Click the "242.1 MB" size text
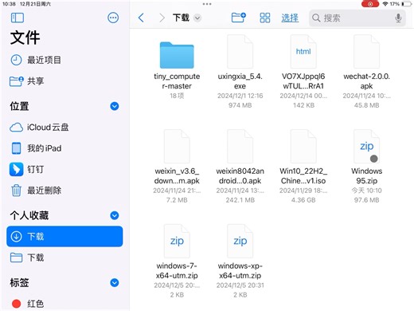This screenshot has height=311, width=414. point(240,200)
